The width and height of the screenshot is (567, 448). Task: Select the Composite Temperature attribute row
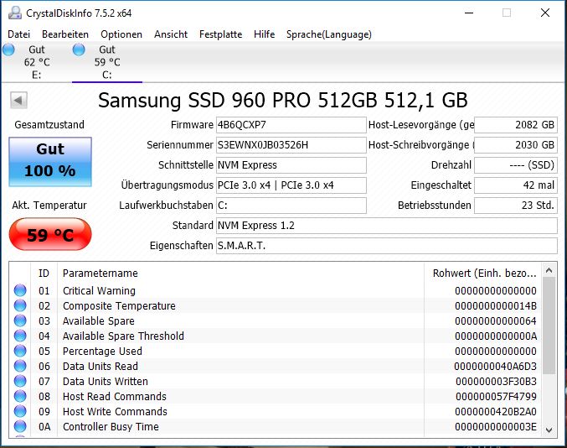[x=276, y=305]
